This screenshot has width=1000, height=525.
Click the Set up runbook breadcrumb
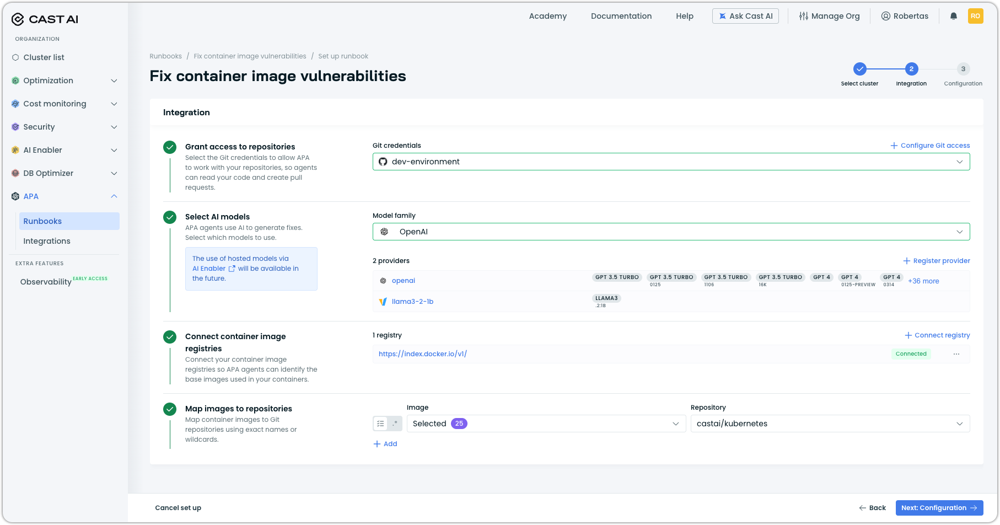[x=343, y=56]
